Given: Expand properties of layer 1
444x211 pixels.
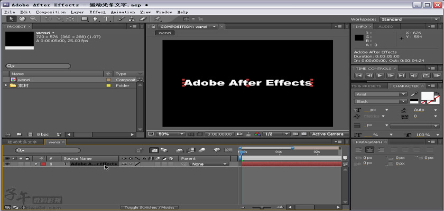Looking at the screenshot, I should point(36,164).
